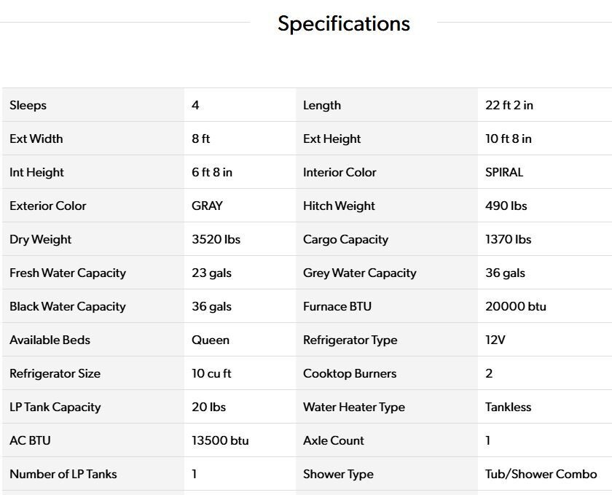Click the Ext Width label
This screenshot has height=495, width=612.
pyautogui.click(x=36, y=139)
